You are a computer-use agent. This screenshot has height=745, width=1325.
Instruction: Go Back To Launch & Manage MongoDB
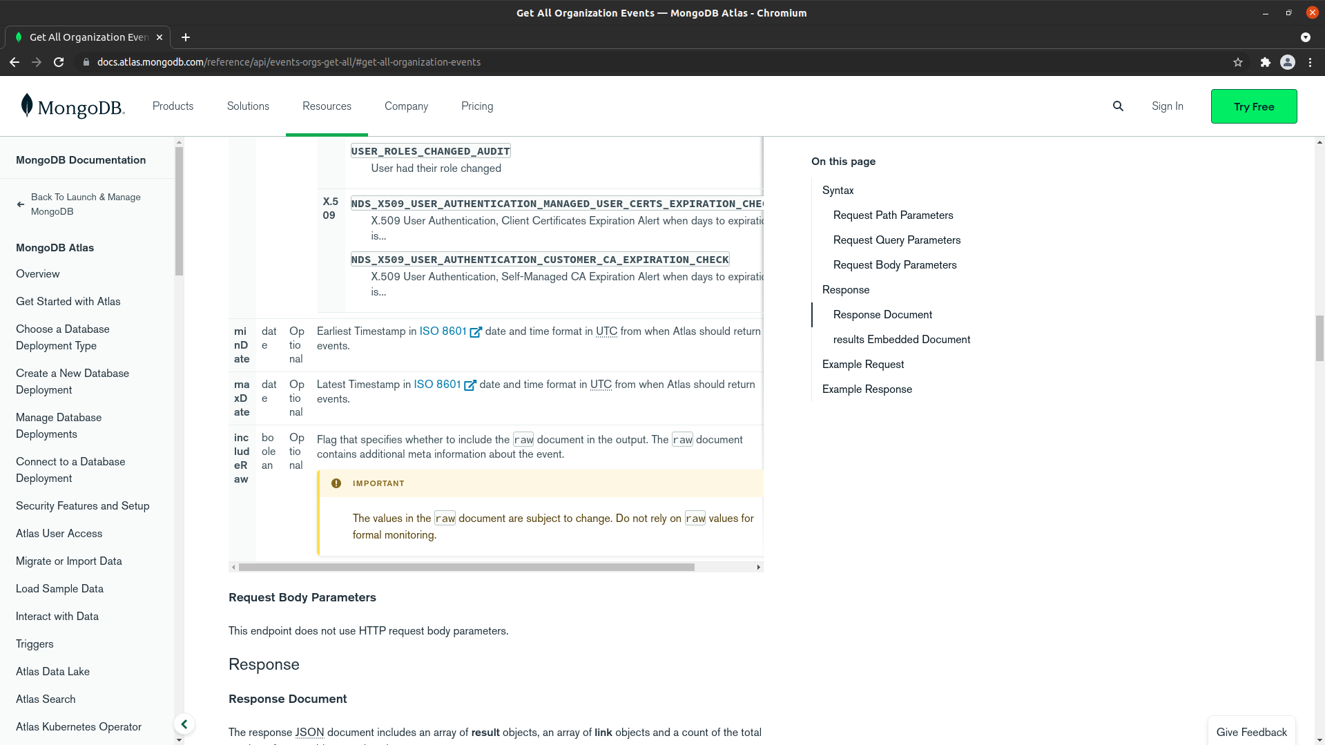[x=86, y=204]
